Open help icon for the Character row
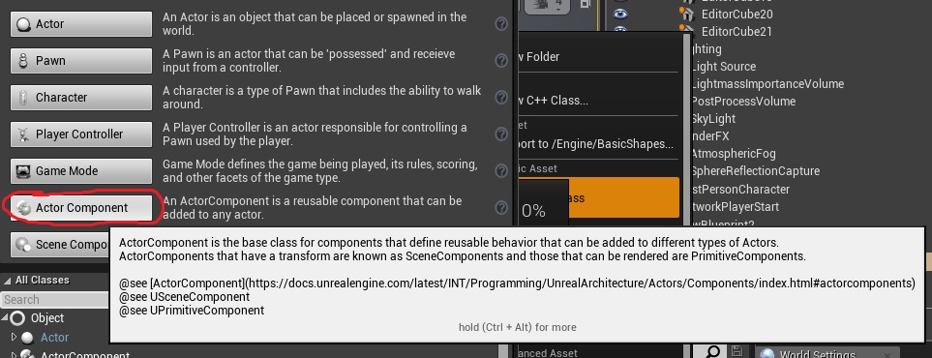932x358 pixels. pyautogui.click(x=501, y=98)
